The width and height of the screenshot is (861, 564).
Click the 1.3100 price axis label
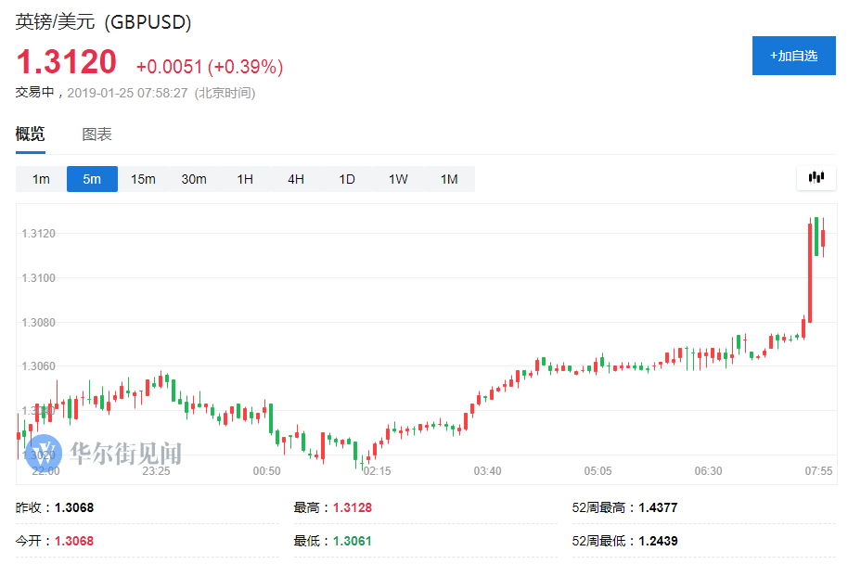[x=38, y=278]
